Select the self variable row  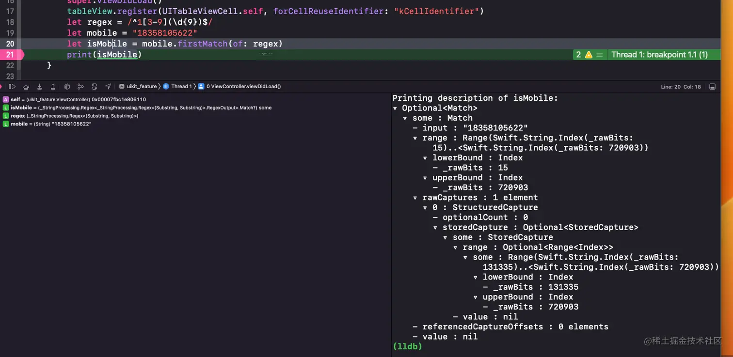point(195,99)
